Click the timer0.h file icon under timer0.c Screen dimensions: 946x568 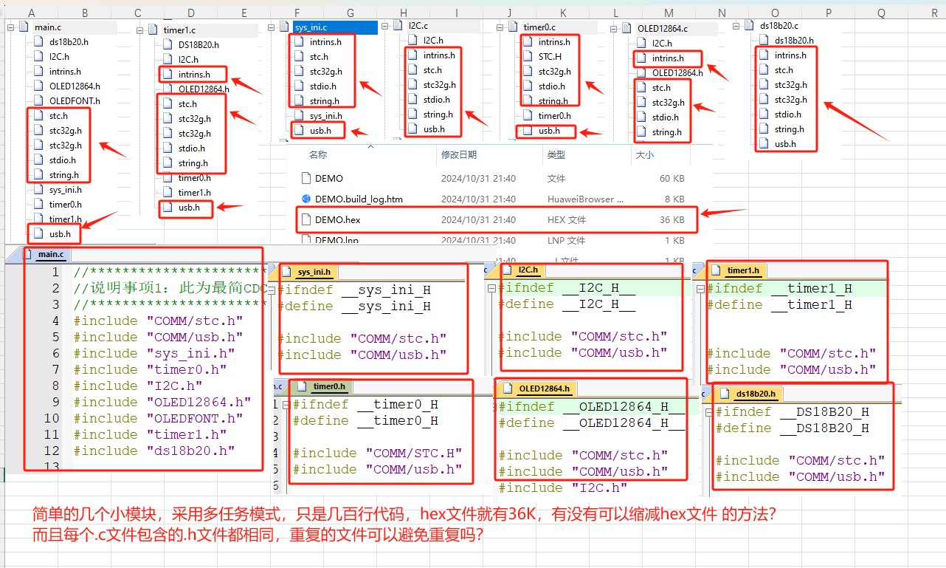pos(528,116)
